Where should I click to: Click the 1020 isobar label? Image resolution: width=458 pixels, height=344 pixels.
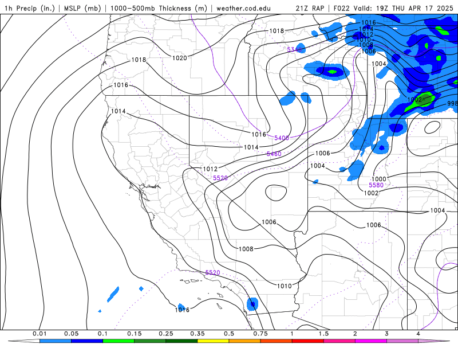179,58
